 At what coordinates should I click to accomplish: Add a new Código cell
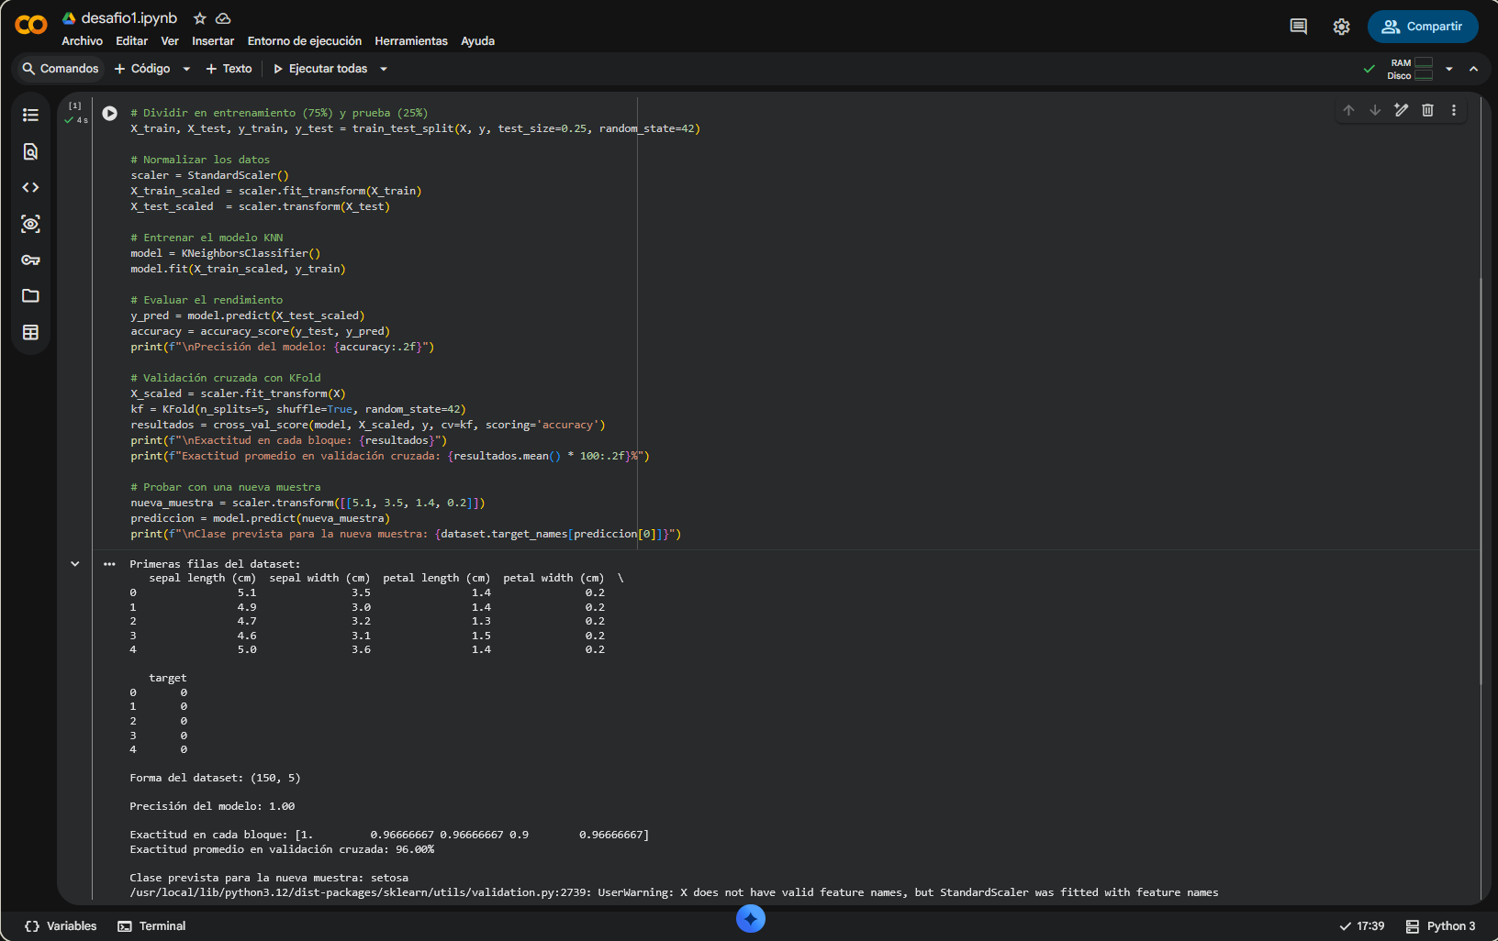142,69
